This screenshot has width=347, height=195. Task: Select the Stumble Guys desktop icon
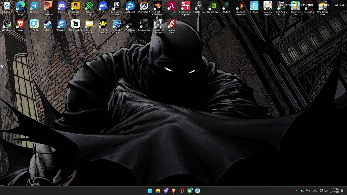pyautogui.click(x=295, y=9)
